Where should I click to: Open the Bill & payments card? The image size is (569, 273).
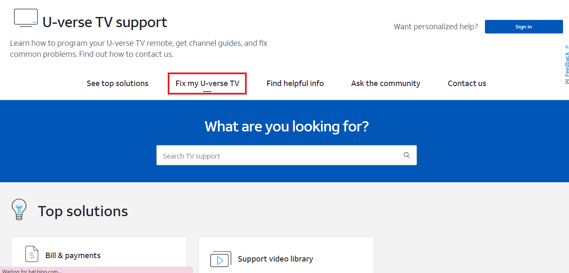pyautogui.click(x=99, y=255)
